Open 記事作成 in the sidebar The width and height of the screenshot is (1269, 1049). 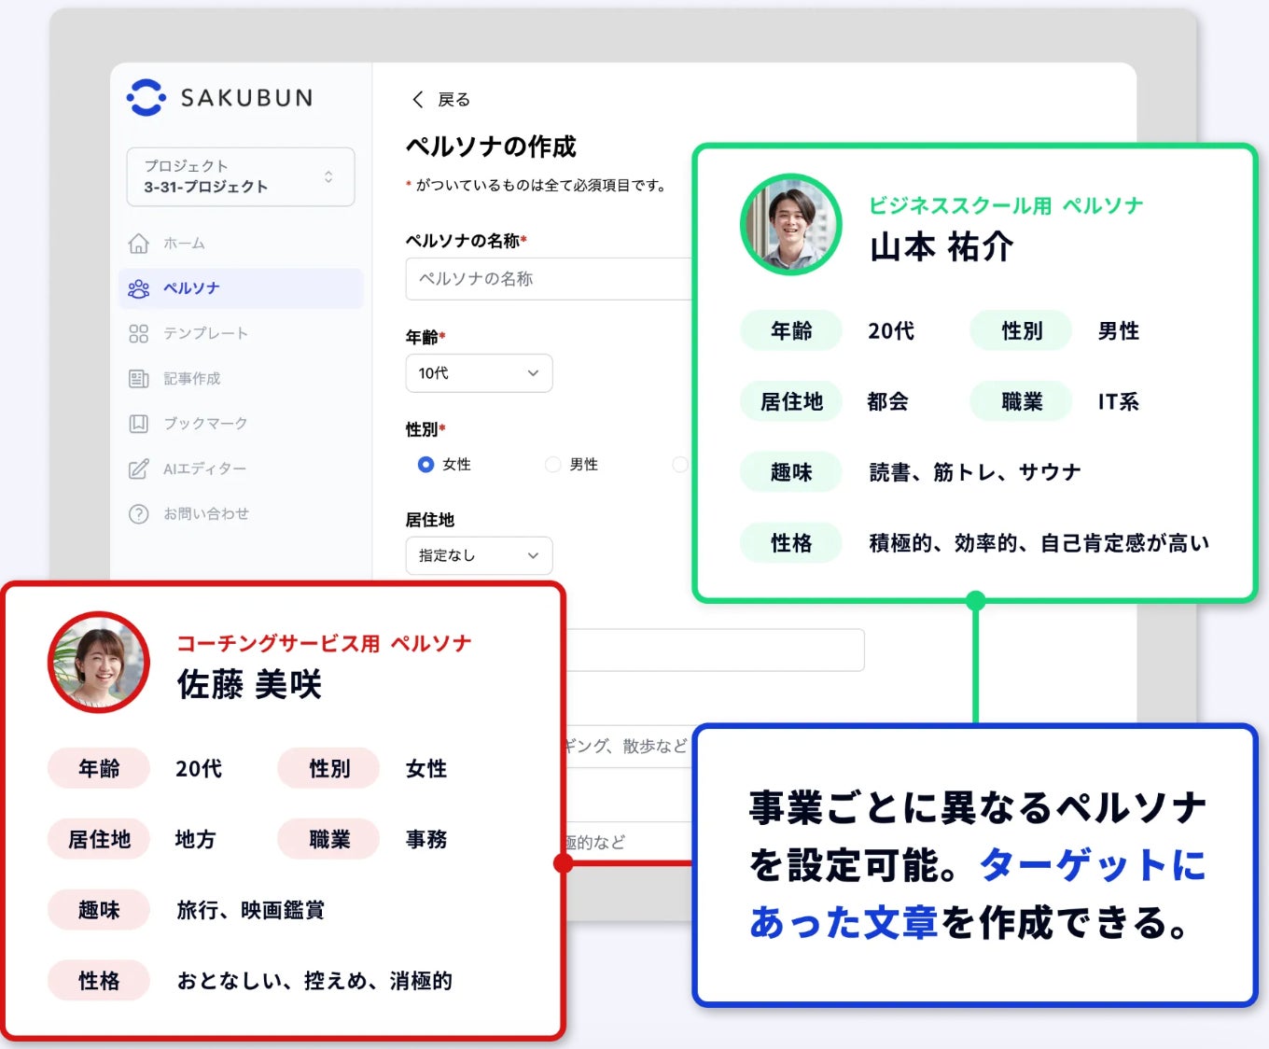(241, 378)
